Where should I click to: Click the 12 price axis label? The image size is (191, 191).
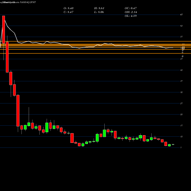pyautogui.click(x=181, y=137)
